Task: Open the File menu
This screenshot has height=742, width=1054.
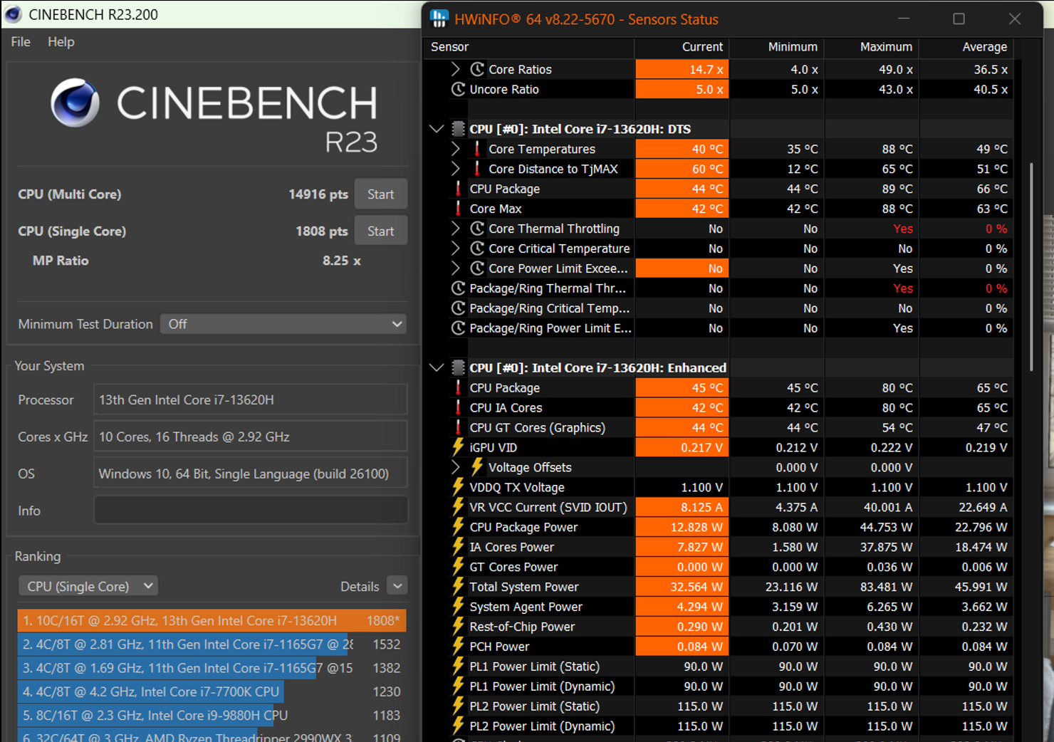Action: [x=21, y=42]
